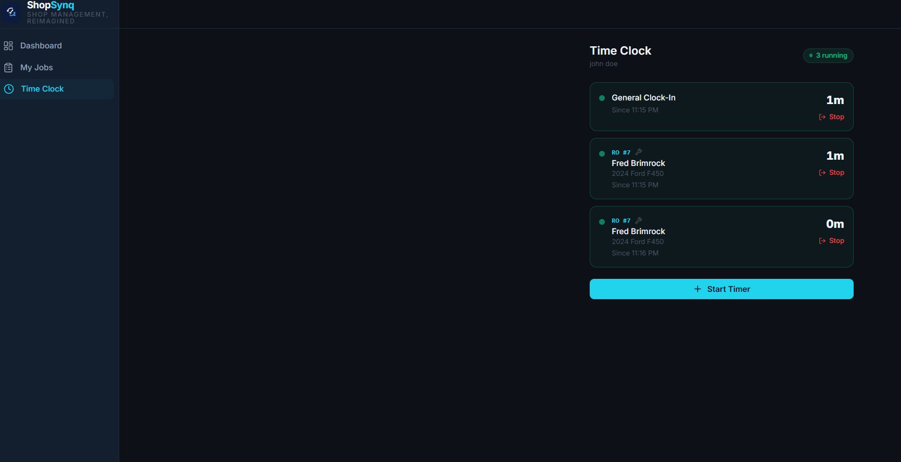Click the General Clock-In title text
The width and height of the screenshot is (901, 462).
coord(643,98)
